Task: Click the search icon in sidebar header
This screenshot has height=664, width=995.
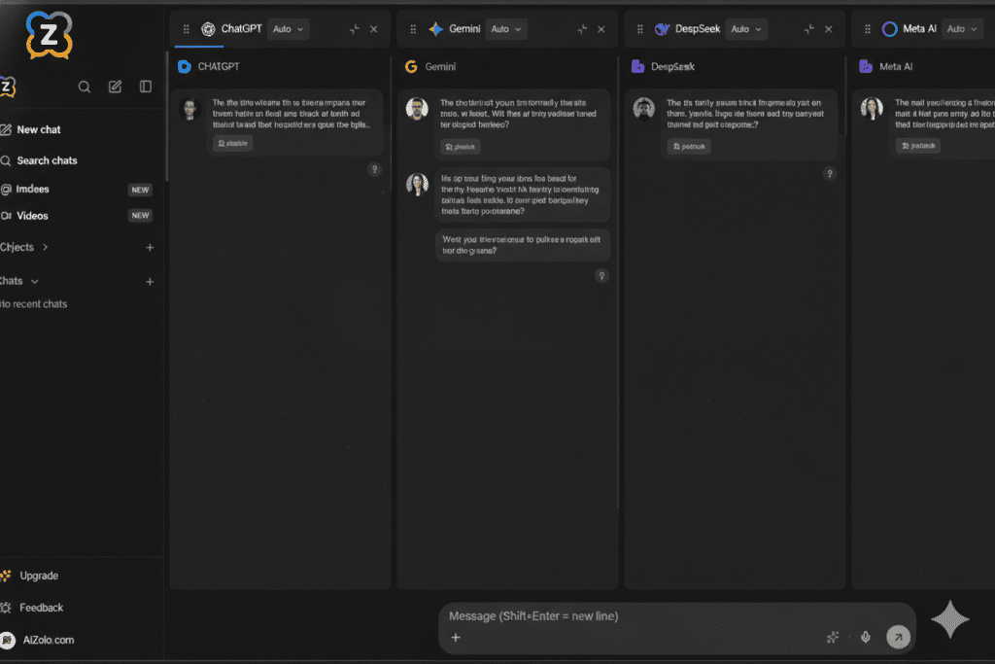Action: (85, 87)
